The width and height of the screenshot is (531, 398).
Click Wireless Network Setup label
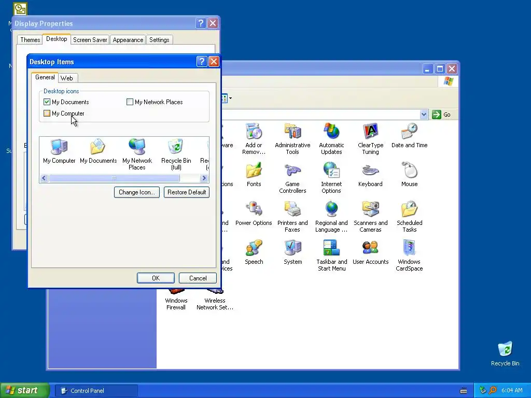coord(215,304)
